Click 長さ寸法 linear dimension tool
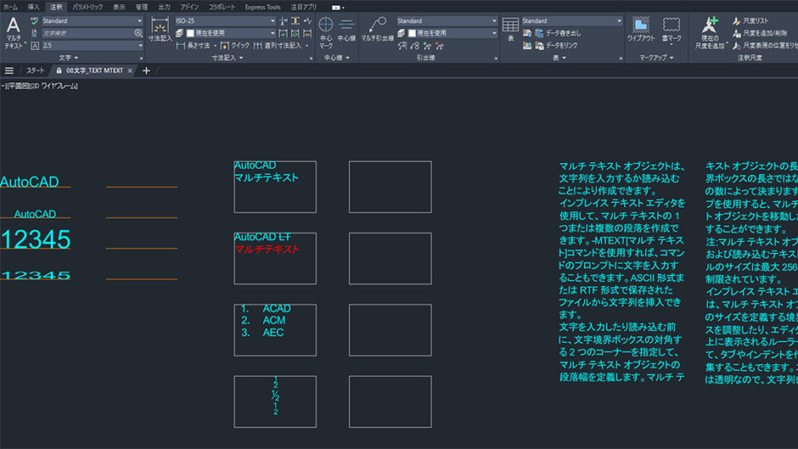This screenshot has height=449, width=798. pyautogui.click(x=193, y=46)
